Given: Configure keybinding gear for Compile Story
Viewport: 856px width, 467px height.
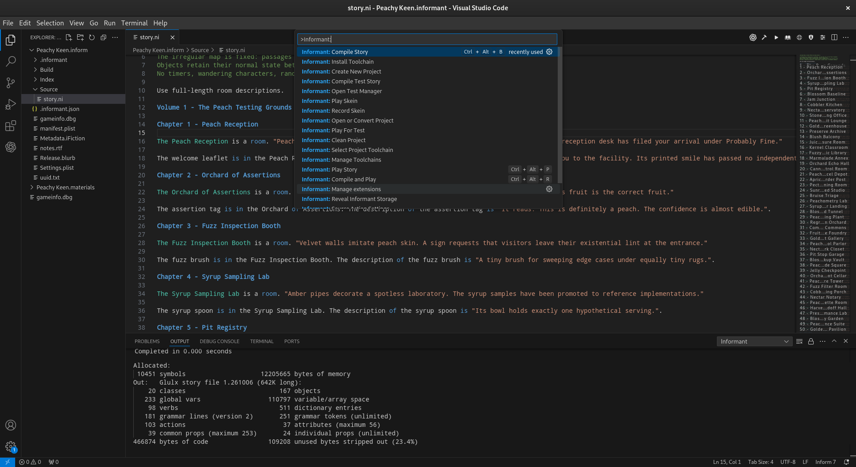Looking at the screenshot, I should click(x=549, y=52).
